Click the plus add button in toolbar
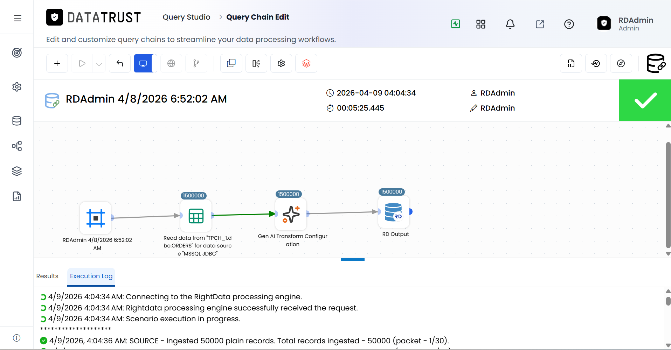671x350 pixels. tap(57, 63)
